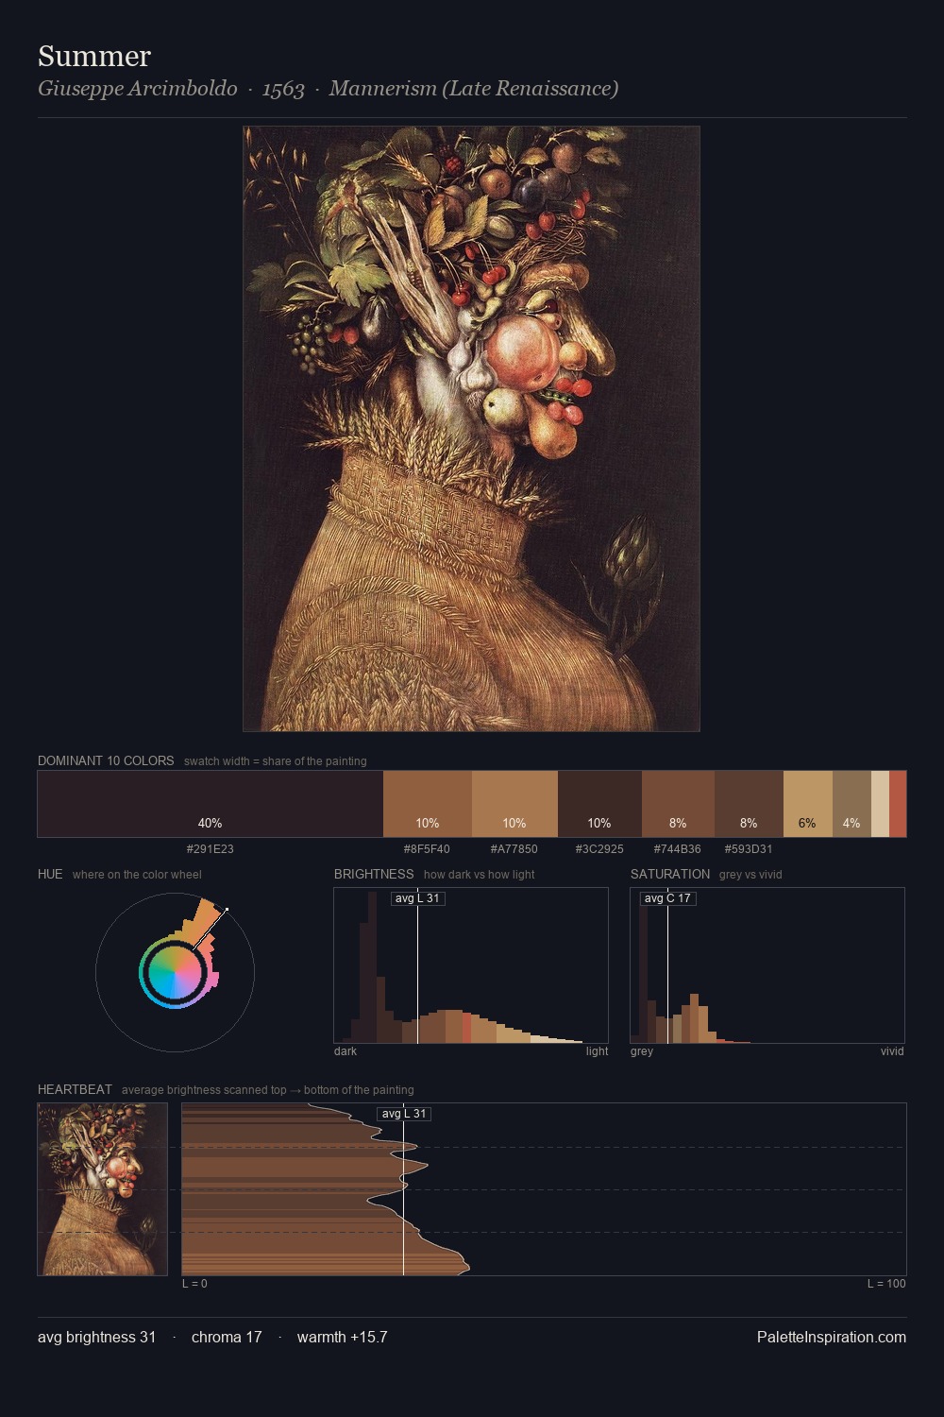Click the 'BRIGHTNESS' section heading
Image resolution: width=944 pixels, height=1417 pixels.
tap(374, 874)
